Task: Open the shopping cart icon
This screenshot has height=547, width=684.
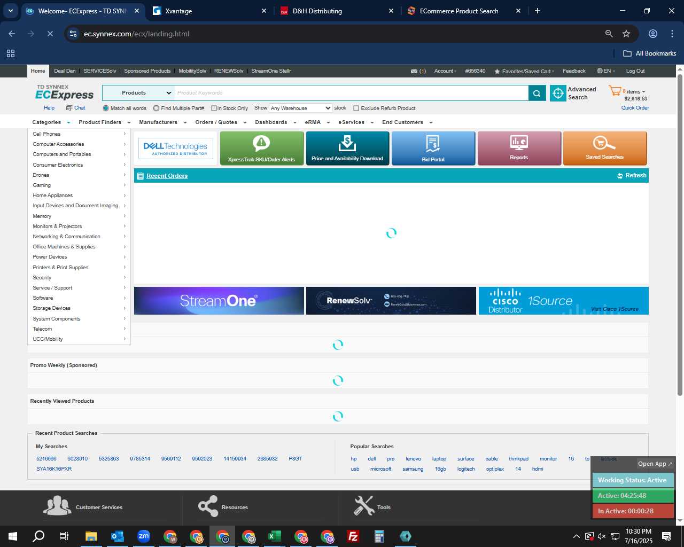Action: tap(615, 91)
